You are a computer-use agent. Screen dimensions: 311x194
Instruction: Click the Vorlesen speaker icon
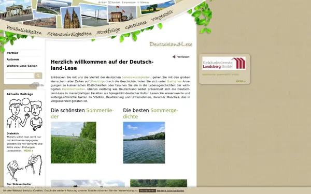tap(174, 57)
